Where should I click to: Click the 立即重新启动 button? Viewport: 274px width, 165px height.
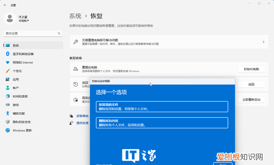pos(251,100)
